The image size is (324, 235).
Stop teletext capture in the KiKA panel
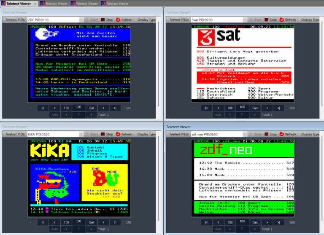click(107, 134)
